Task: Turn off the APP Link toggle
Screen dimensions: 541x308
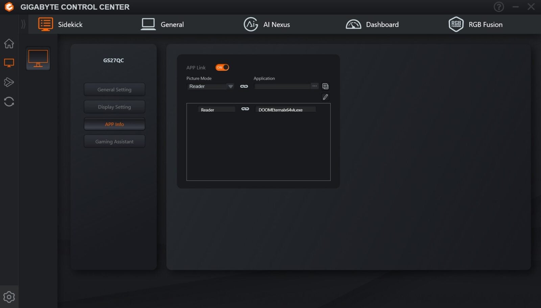Action: [x=222, y=68]
